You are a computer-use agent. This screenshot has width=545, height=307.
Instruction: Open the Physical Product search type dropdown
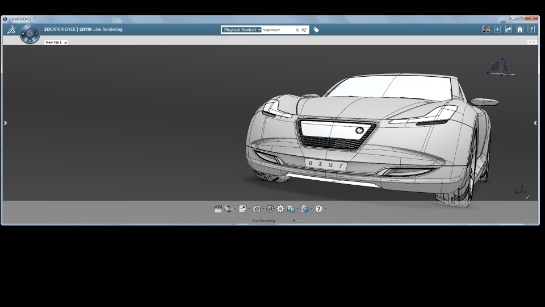242,30
